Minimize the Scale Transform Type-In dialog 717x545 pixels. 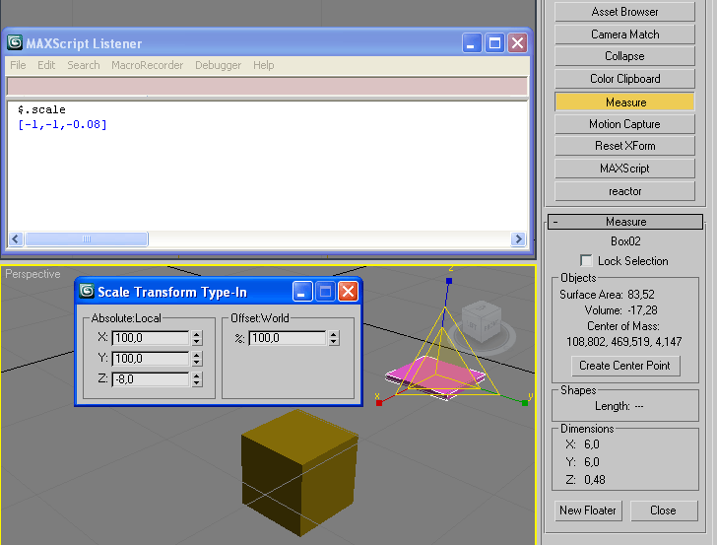(302, 292)
